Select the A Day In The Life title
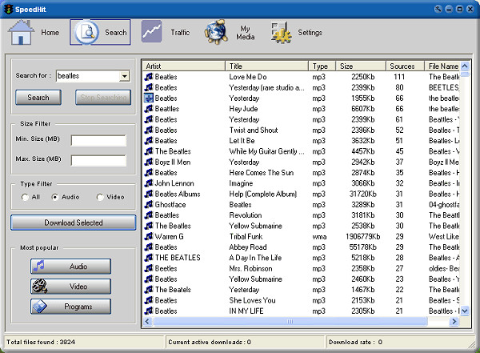The image size is (480, 353). click(255, 258)
